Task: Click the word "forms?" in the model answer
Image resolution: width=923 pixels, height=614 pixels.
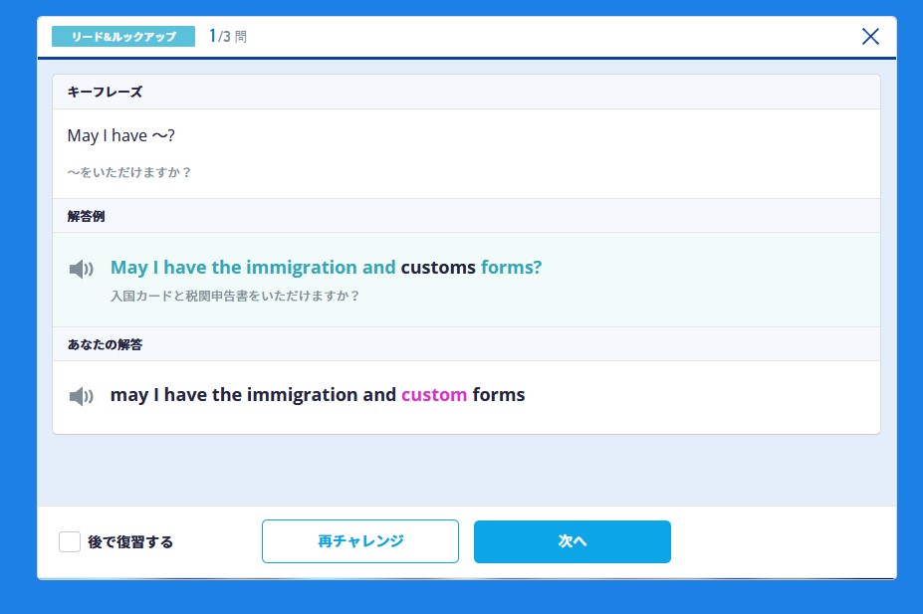Action: 511,267
